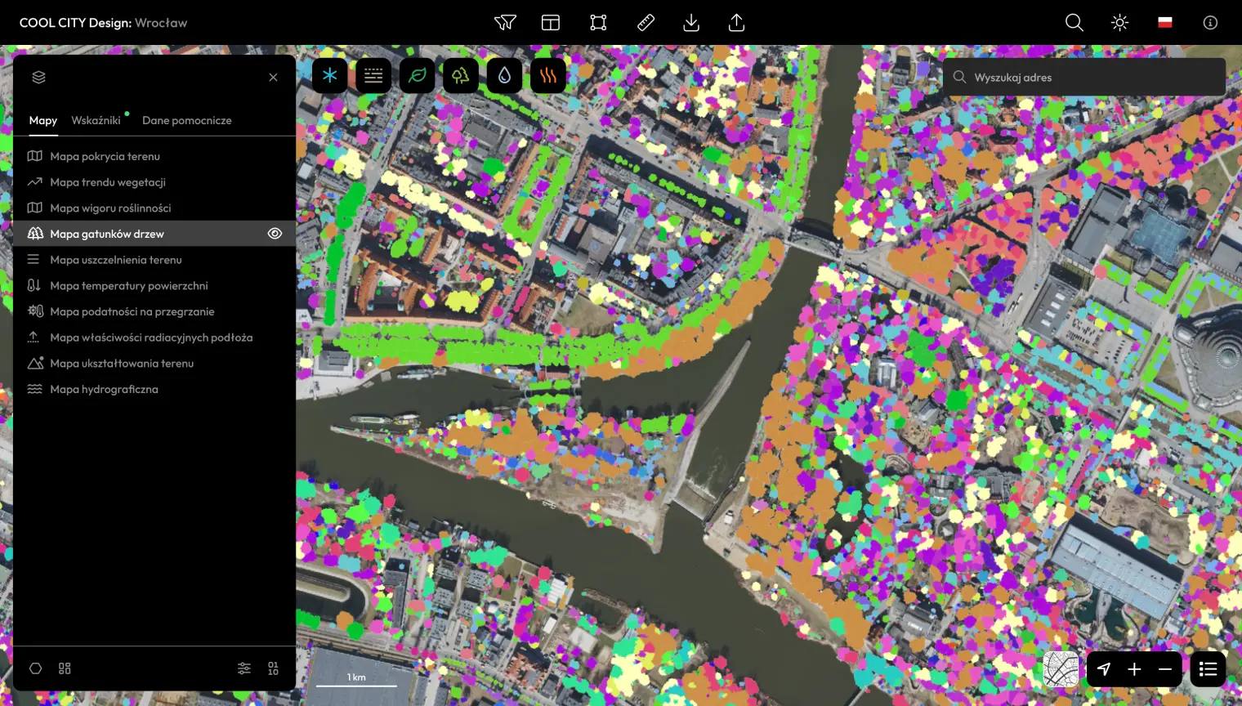Select Mapa wigoru roślinności layer

[154, 208]
